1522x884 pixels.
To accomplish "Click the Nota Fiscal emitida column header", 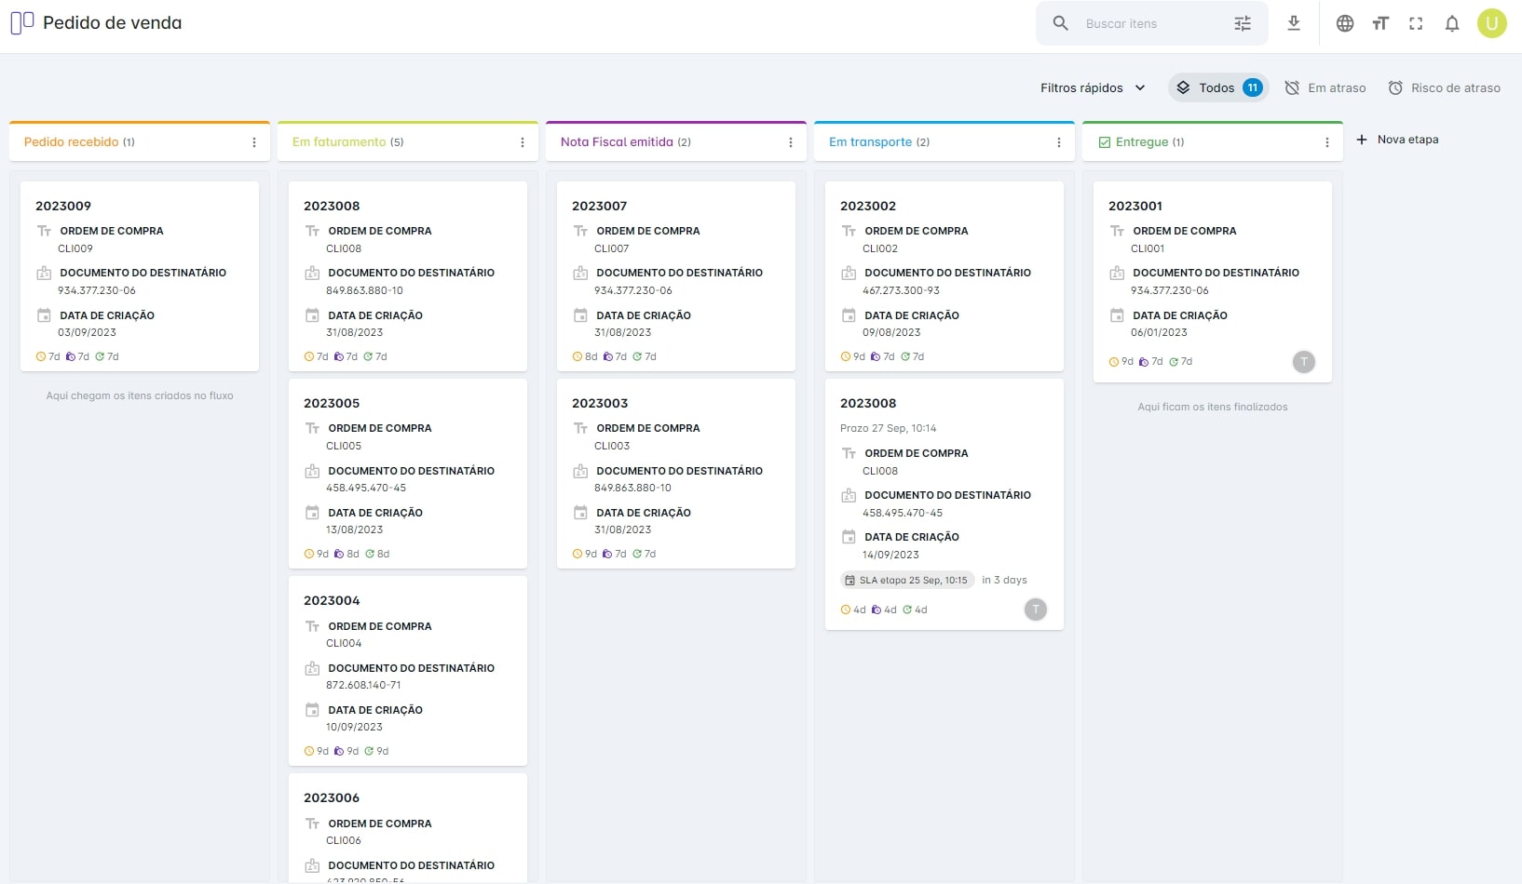I will 676,142.
